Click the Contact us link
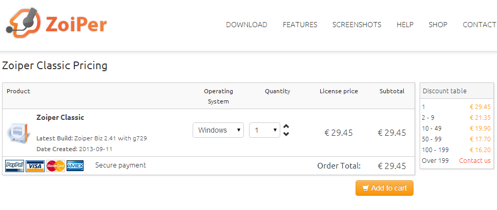Viewport: 497px width, 210px height. point(474,161)
